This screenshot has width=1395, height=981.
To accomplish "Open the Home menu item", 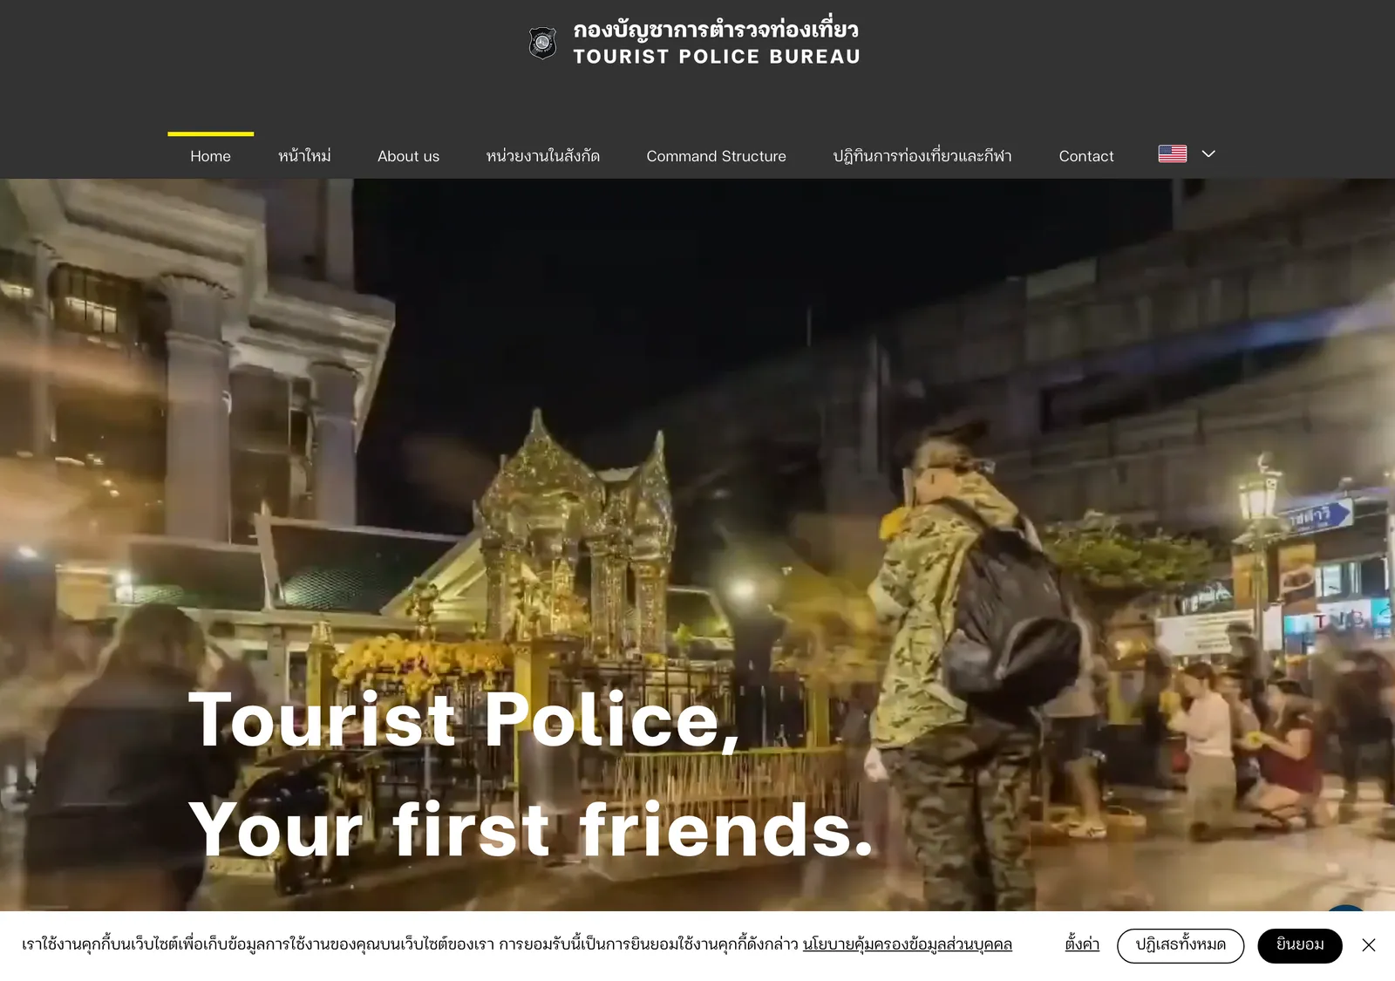I will 210,156.
